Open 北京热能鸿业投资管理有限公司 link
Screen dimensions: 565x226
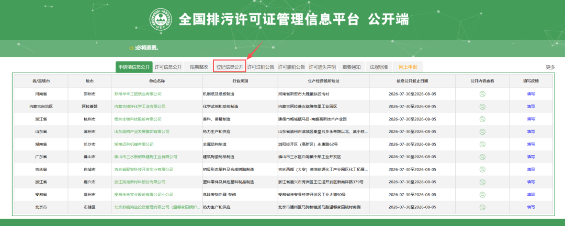click(157, 207)
